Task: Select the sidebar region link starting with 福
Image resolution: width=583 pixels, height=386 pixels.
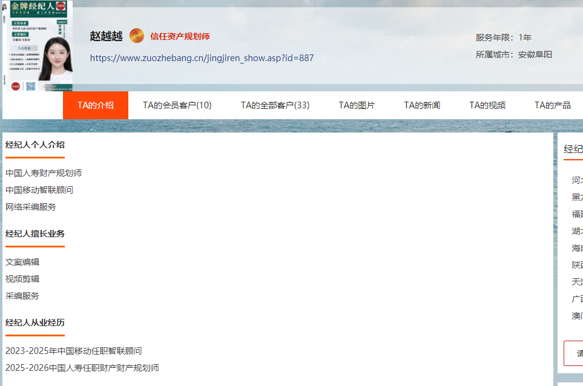Action: [577, 214]
